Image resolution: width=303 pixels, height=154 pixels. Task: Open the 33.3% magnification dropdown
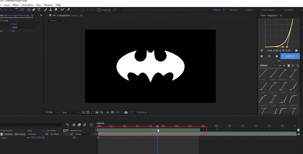(x=52, y=112)
